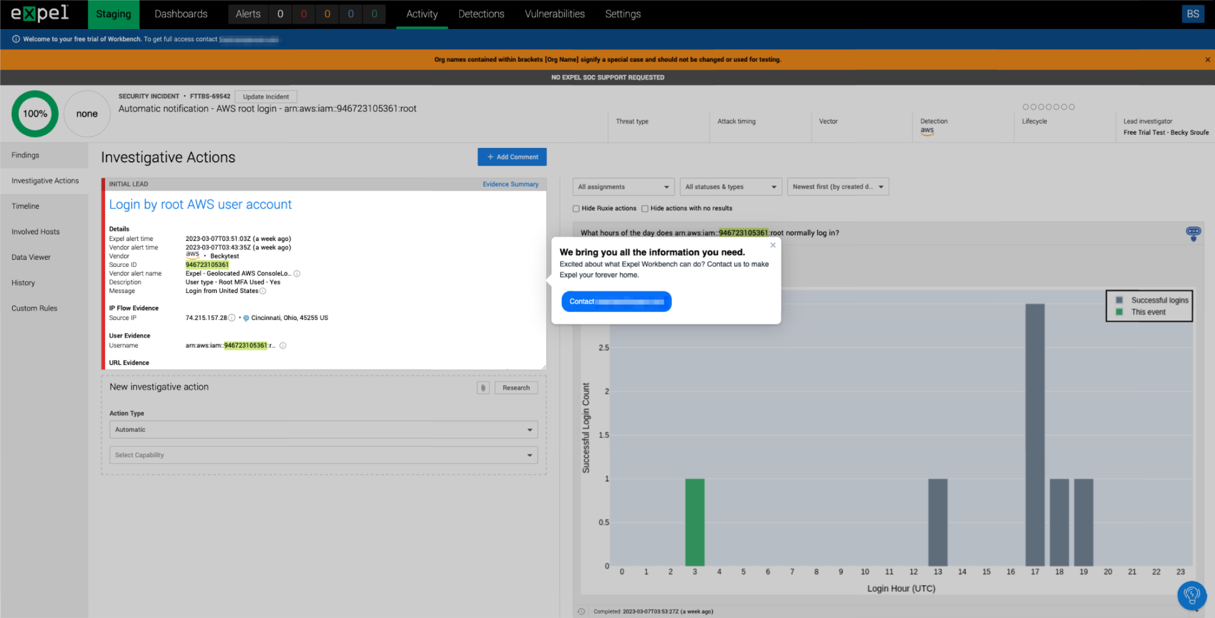Open the Newest first sort dropdown

click(838, 187)
